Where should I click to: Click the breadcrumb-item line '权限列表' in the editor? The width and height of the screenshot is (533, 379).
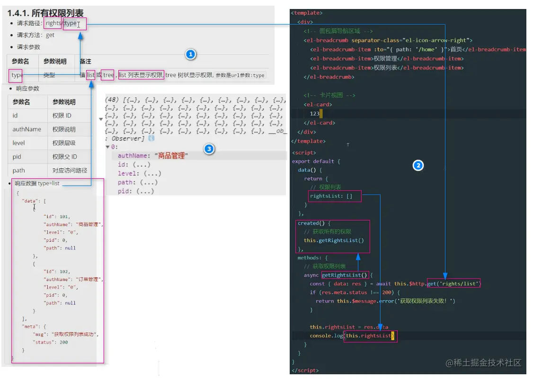tap(387, 68)
